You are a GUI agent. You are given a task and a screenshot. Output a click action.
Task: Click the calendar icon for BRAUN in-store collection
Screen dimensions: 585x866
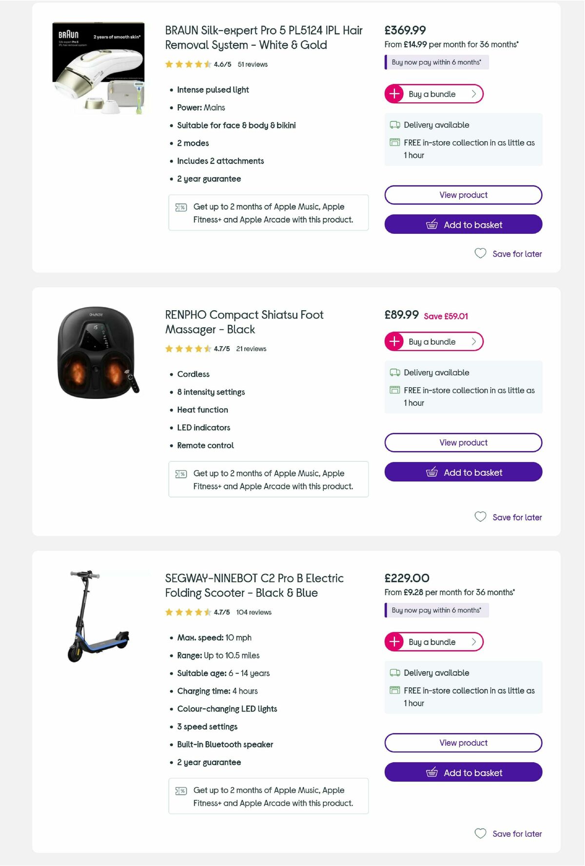[394, 143]
